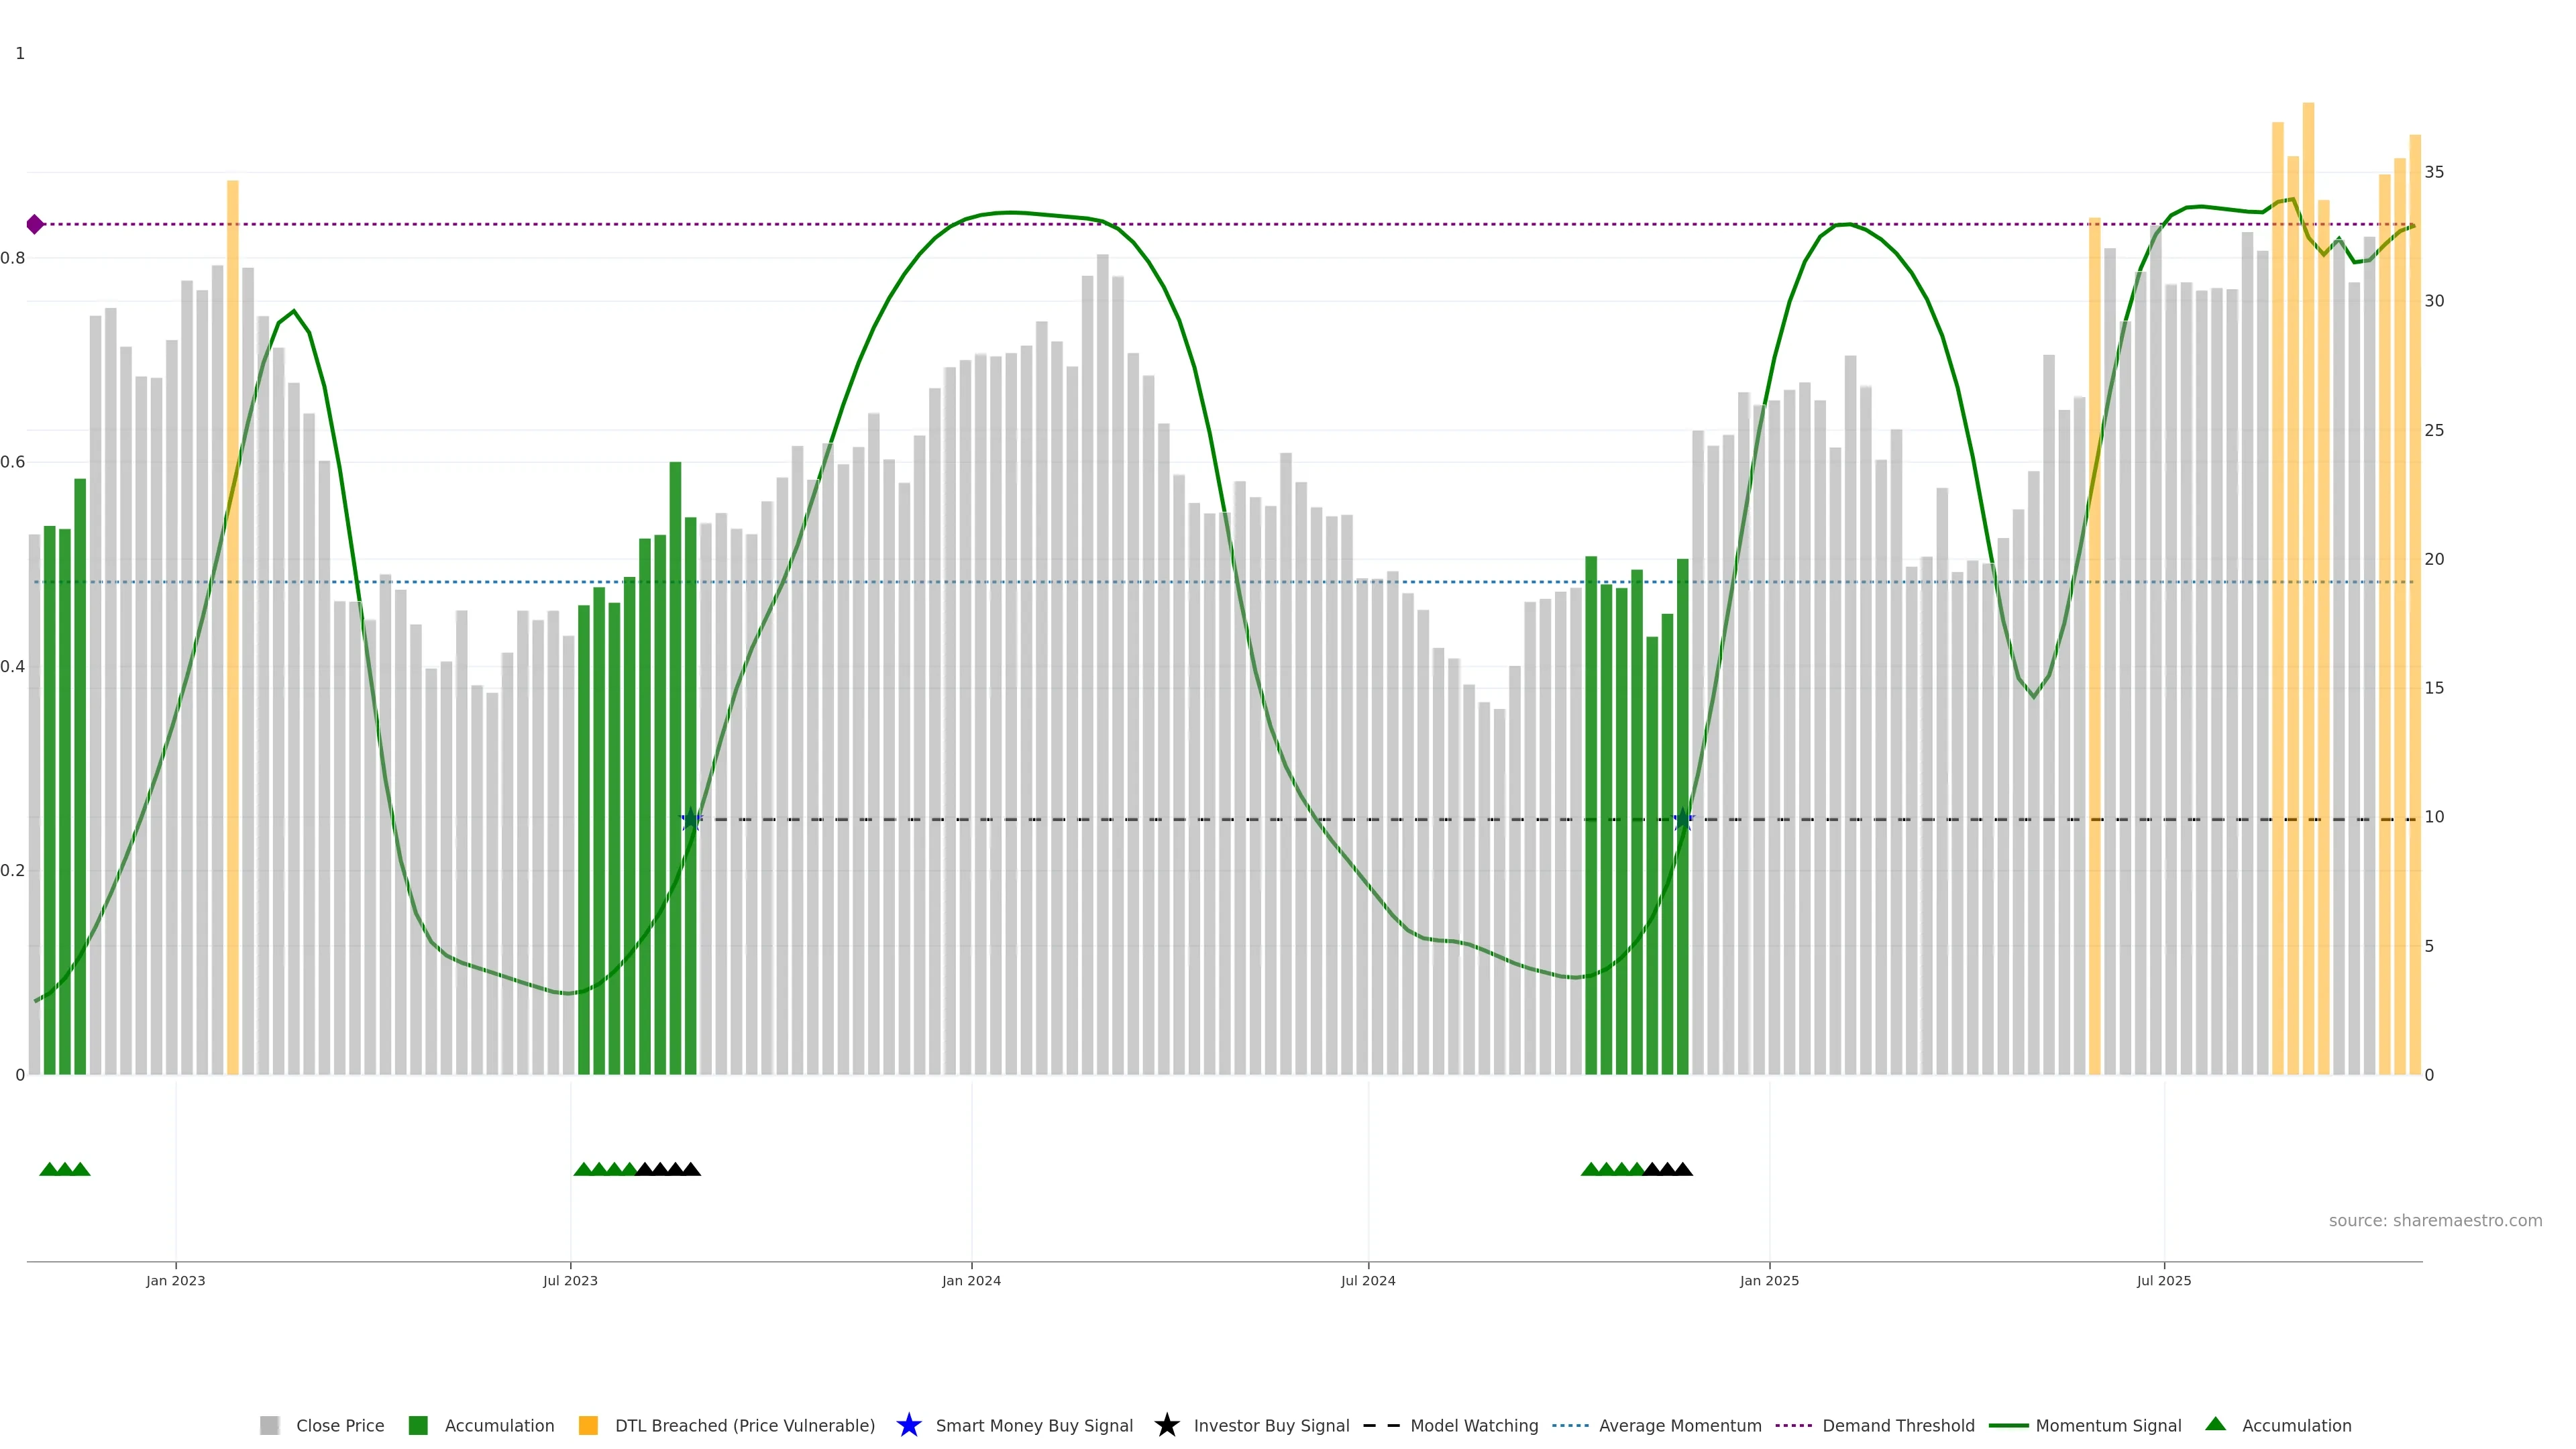
Task: Click the green Momentum Signal legend line
Action: [x=2008, y=1425]
